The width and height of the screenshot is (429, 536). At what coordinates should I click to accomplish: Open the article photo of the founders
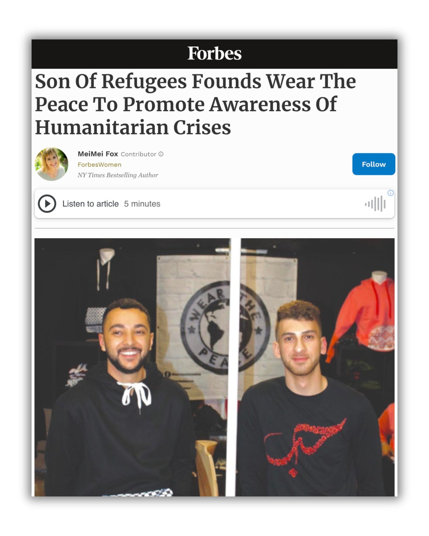point(214,367)
